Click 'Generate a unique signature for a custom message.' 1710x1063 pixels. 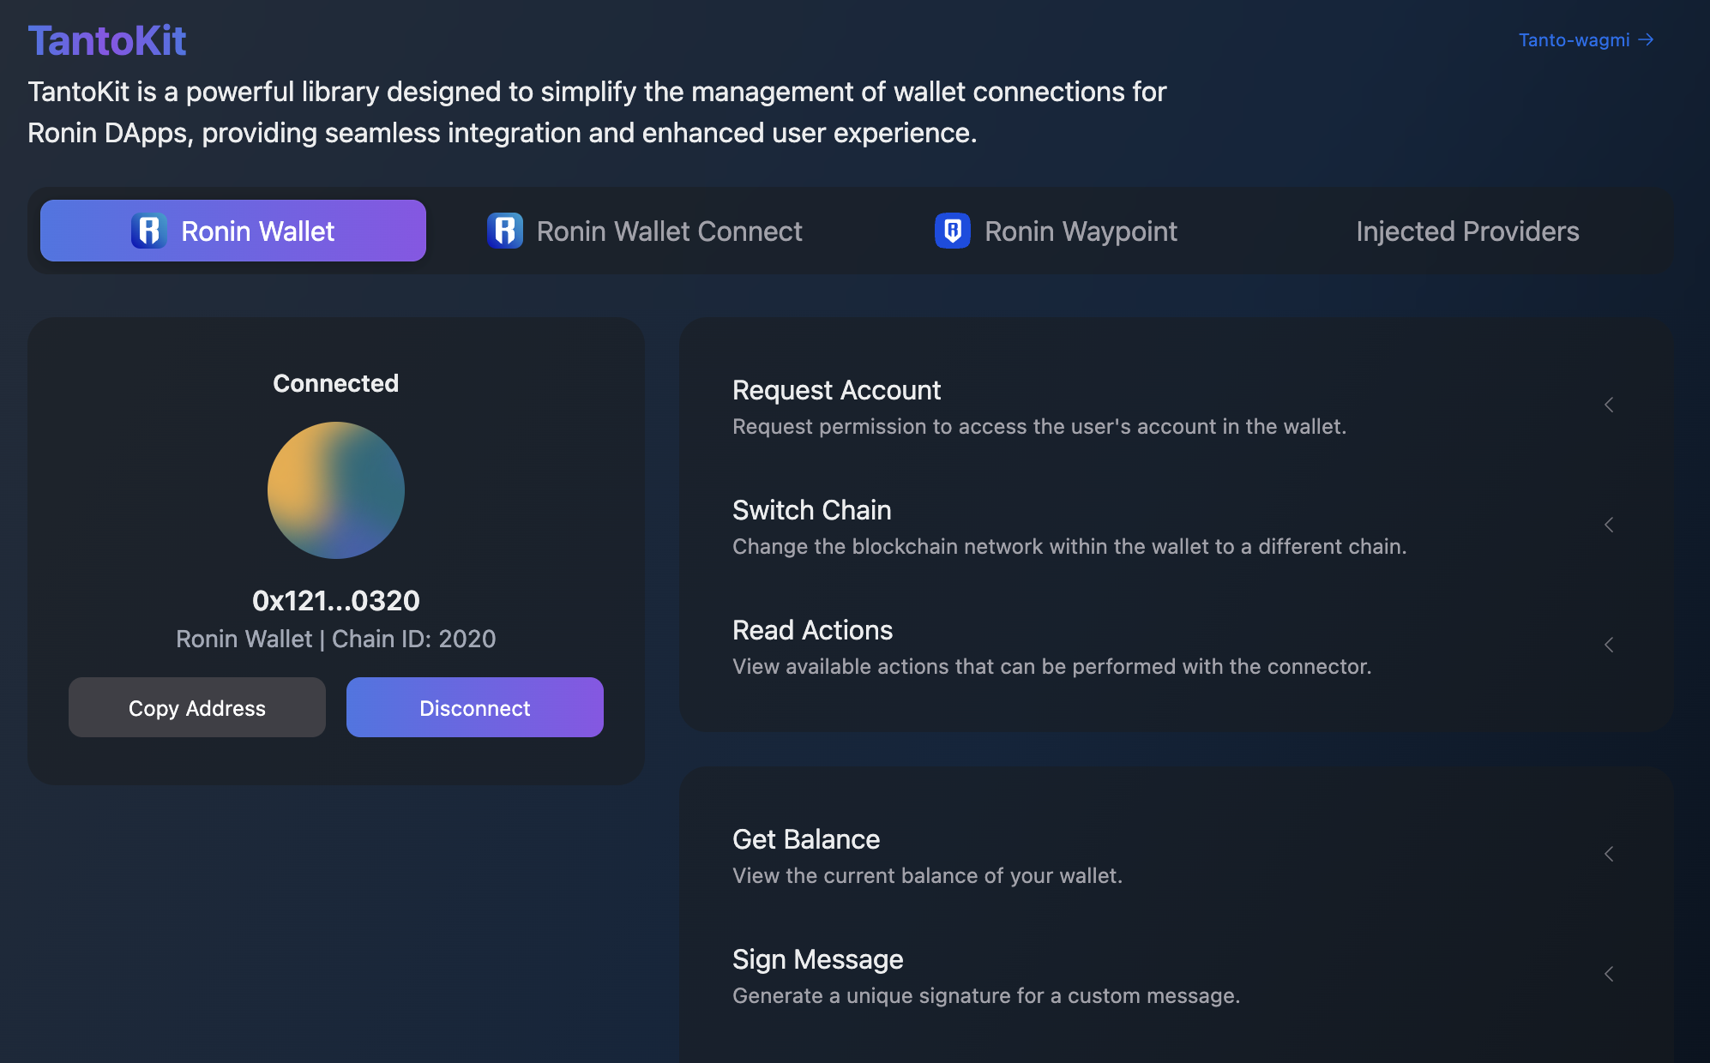(986, 995)
